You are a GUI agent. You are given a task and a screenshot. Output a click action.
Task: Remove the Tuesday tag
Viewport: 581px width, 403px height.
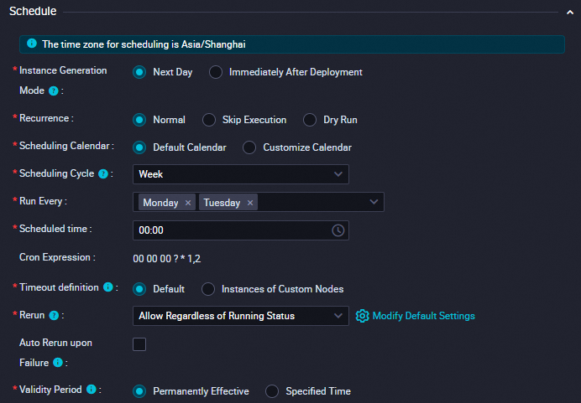tap(250, 203)
